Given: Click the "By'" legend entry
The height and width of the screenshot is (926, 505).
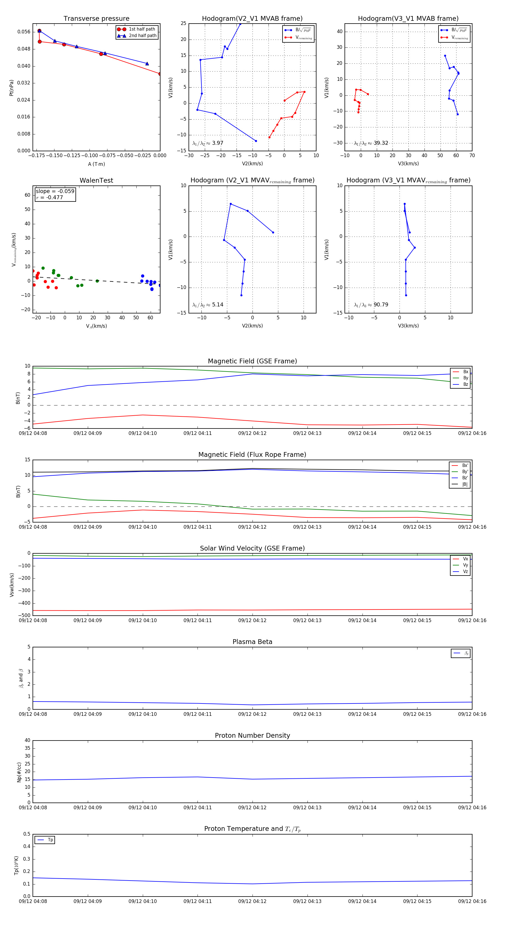Looking at the screenshot, I should (x=460, y=472).
